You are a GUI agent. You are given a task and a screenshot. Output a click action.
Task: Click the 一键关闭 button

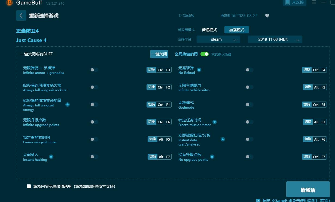click(159, 54)
